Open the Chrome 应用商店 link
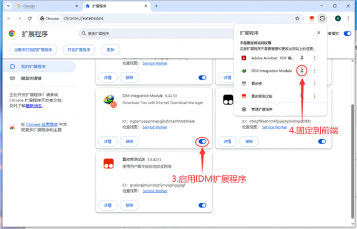This screenshot has height=229, width=357. pos(42,124)
